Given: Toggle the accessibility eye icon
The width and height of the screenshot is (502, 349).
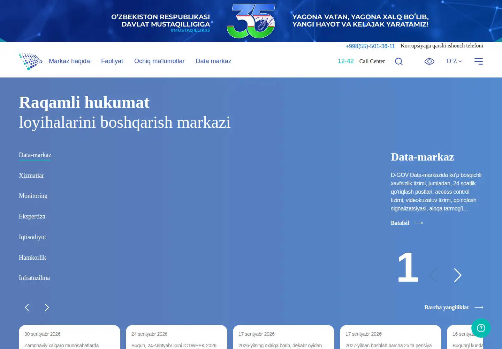Looking at the screenshot, I should [429, 61].
